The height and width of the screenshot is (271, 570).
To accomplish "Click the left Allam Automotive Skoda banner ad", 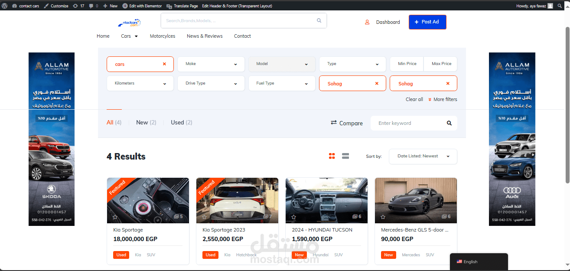I will tap(52, 139).
